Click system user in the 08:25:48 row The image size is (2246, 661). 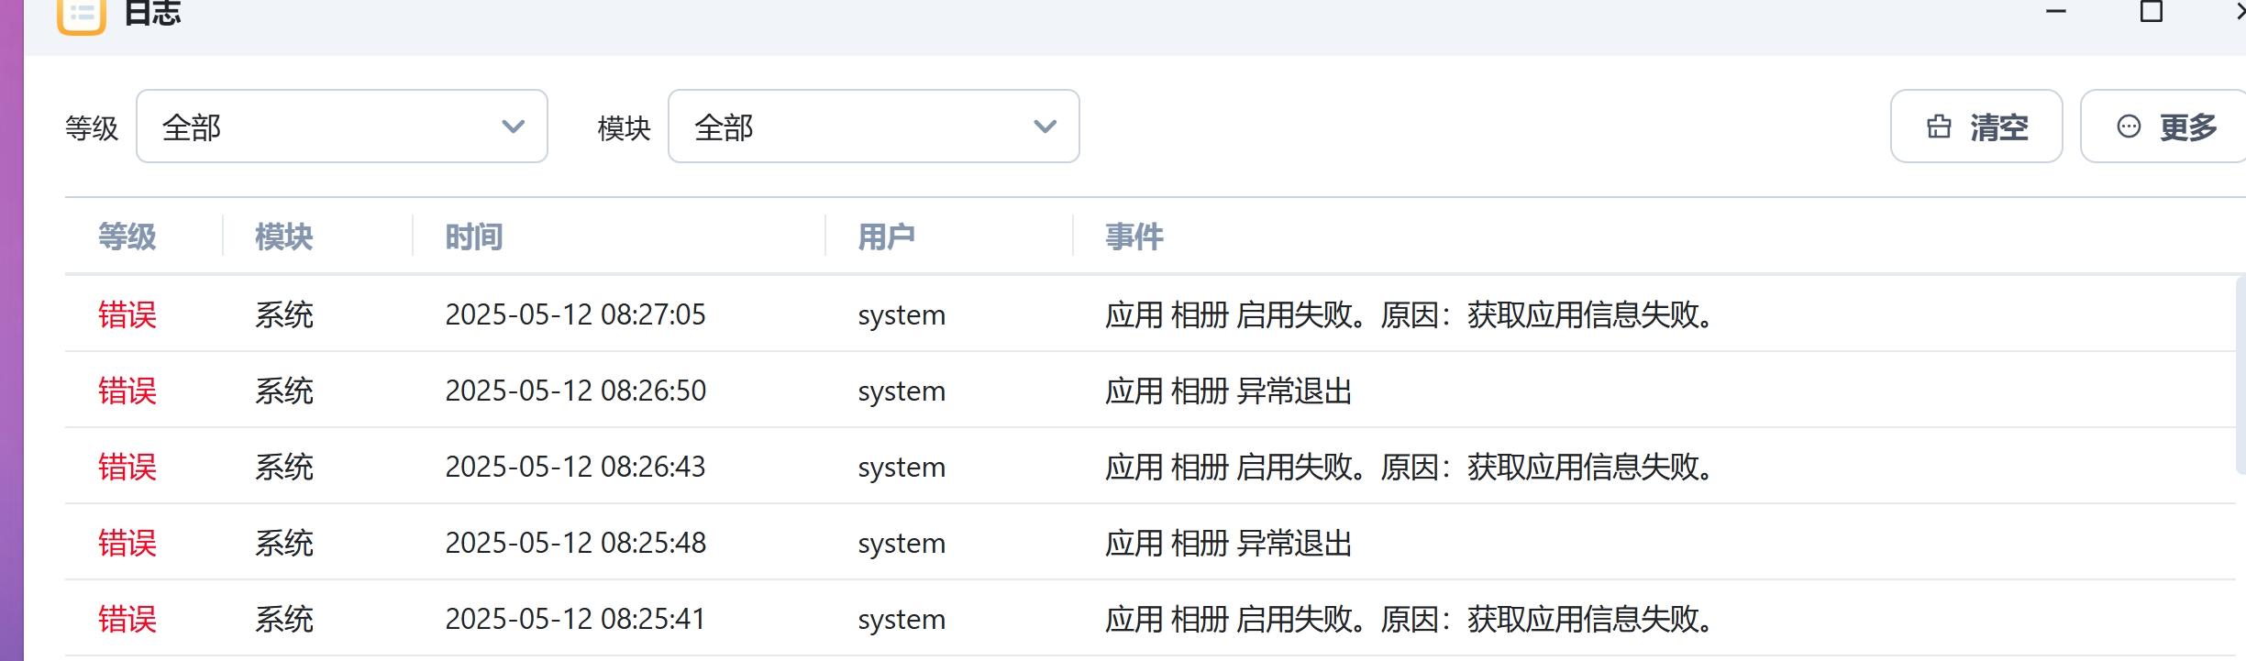[902, 545]
